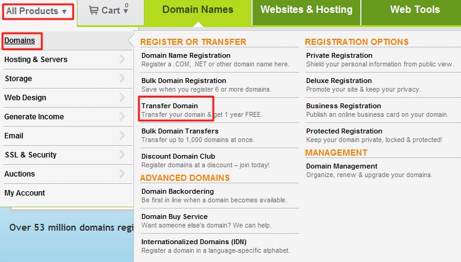Click the Private Registration link

[x=339, y=55]
